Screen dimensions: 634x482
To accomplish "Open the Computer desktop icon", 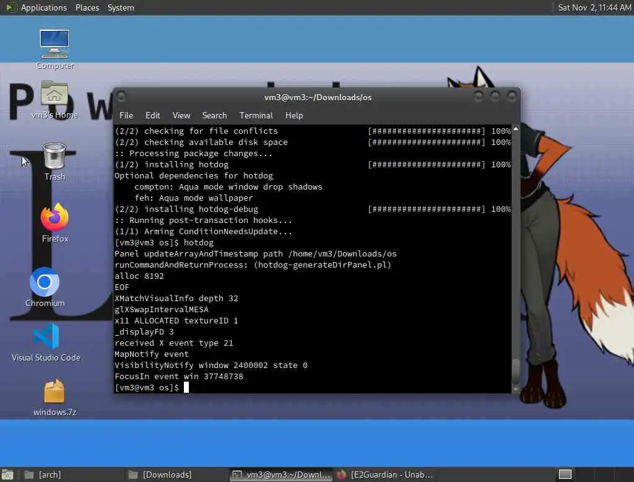I will pos(54,49).
